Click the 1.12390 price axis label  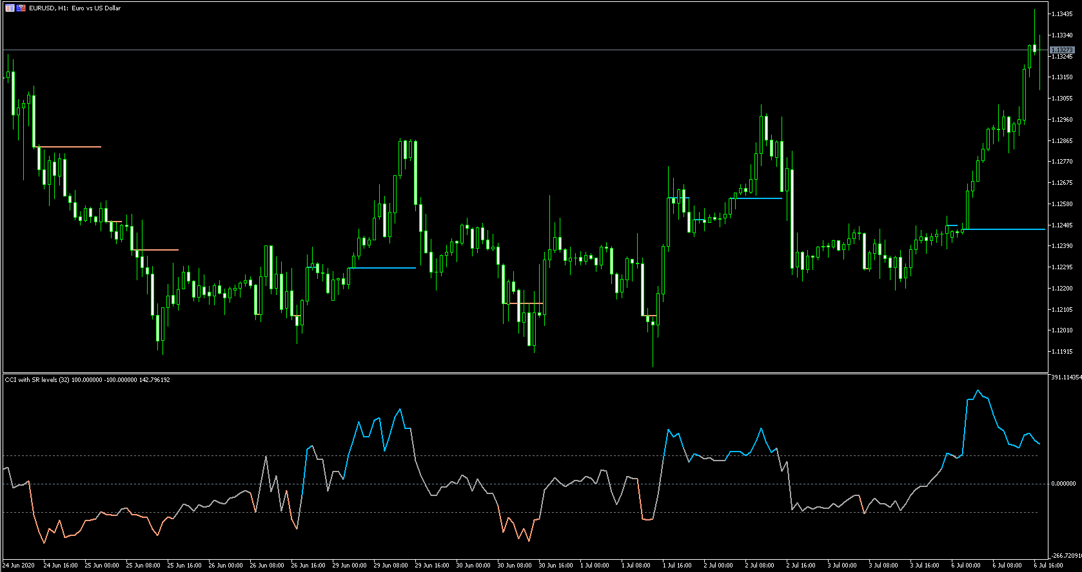point(1062,246)
